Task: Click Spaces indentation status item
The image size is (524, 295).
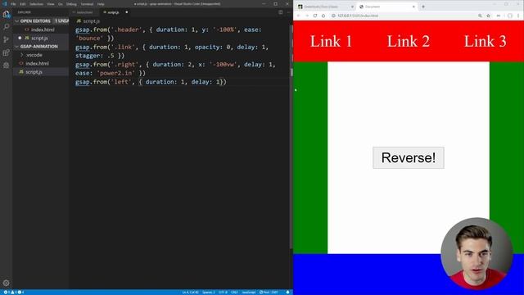Action: pos(209,293)
